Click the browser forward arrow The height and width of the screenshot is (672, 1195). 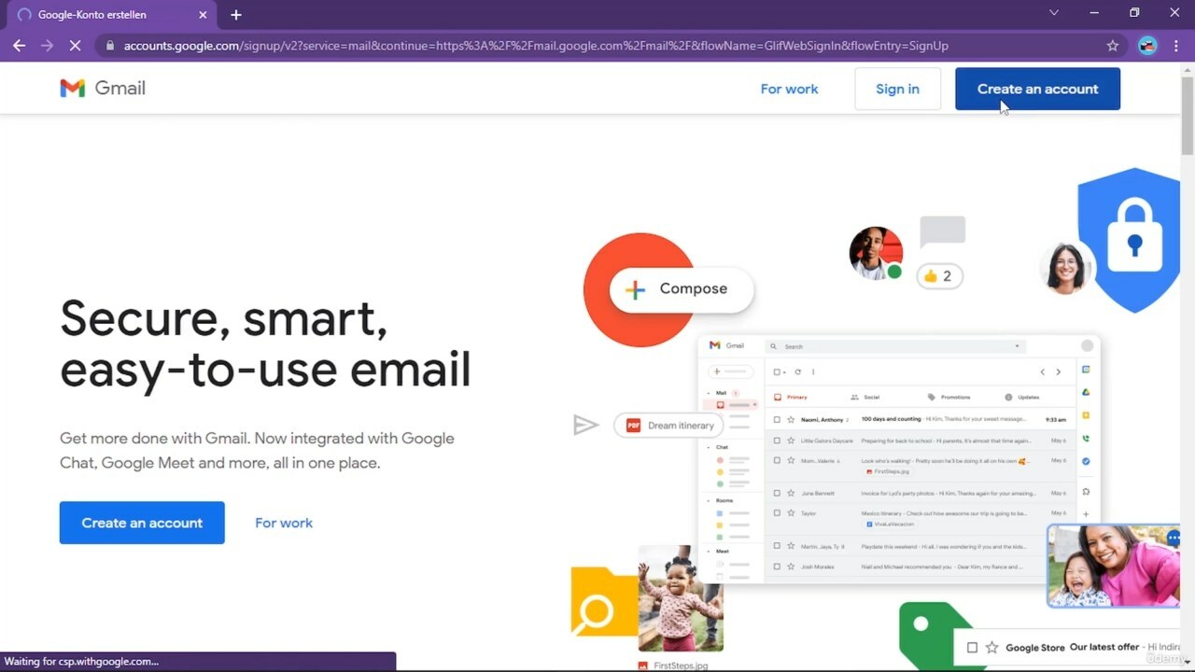click(x=47, y=45)
